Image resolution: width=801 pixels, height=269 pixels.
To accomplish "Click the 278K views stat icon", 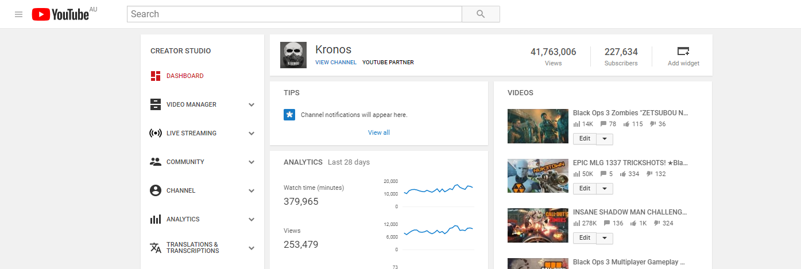I will [576, 223].
